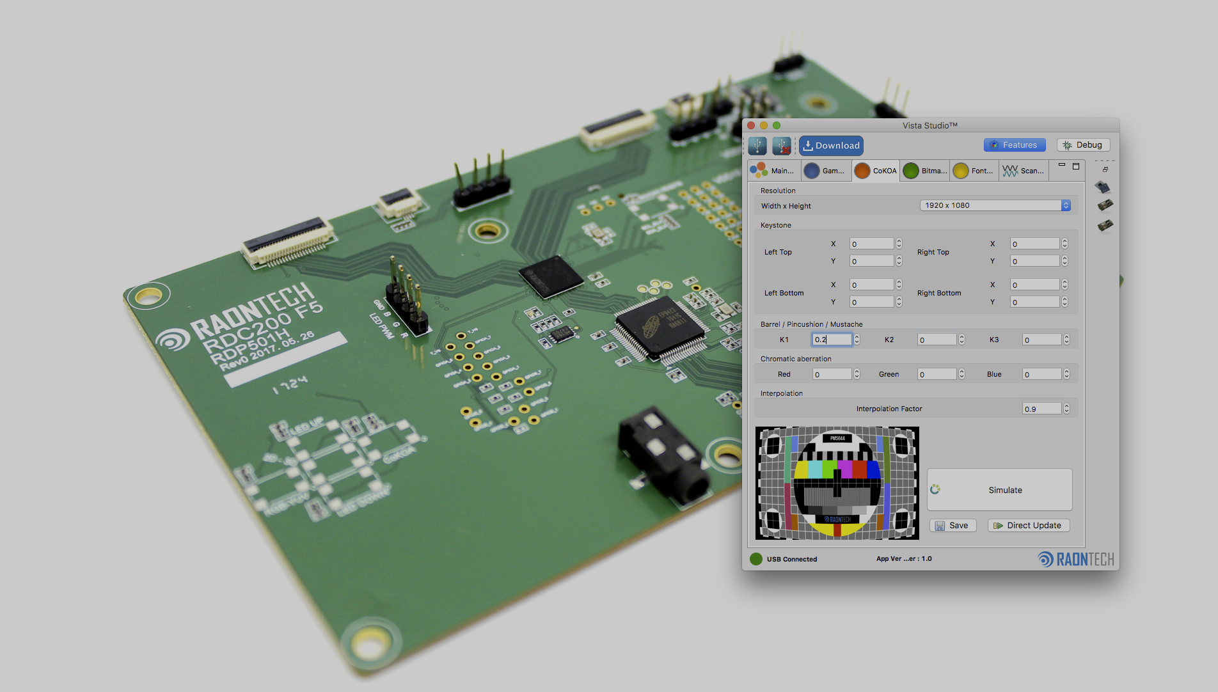This screenshot has width=1218, height=692.
Task: Adjust the K2 stepper
Action: click(961, 340)
